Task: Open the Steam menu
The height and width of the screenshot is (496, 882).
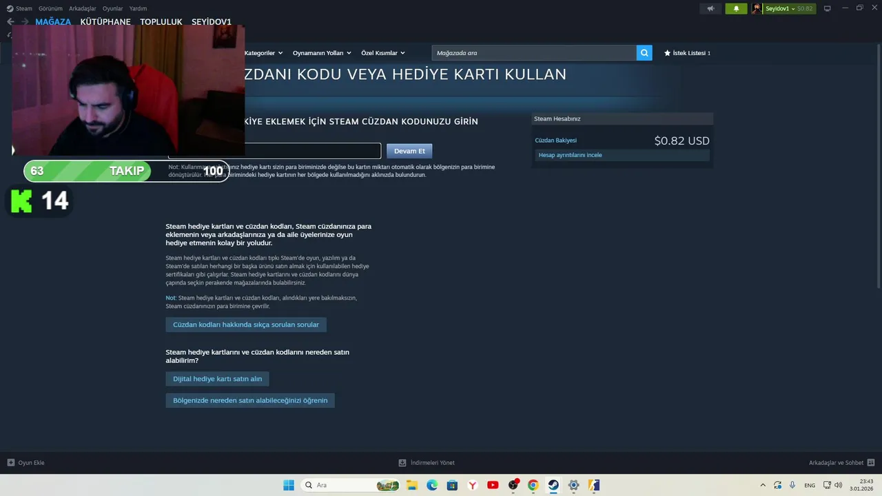Action: [24, 8]
